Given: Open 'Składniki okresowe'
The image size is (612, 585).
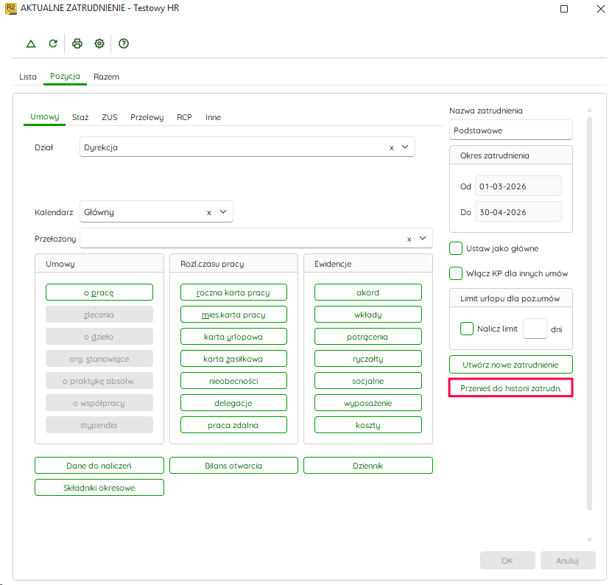Looking at the screenshot, I should 99,488.
